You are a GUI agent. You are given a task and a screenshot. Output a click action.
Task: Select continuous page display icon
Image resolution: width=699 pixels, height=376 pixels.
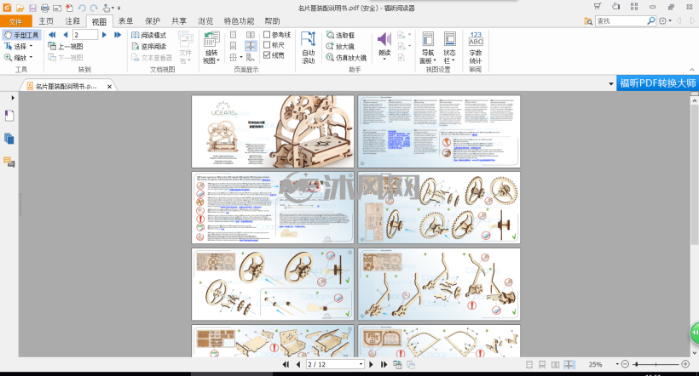tap(234, 46)
